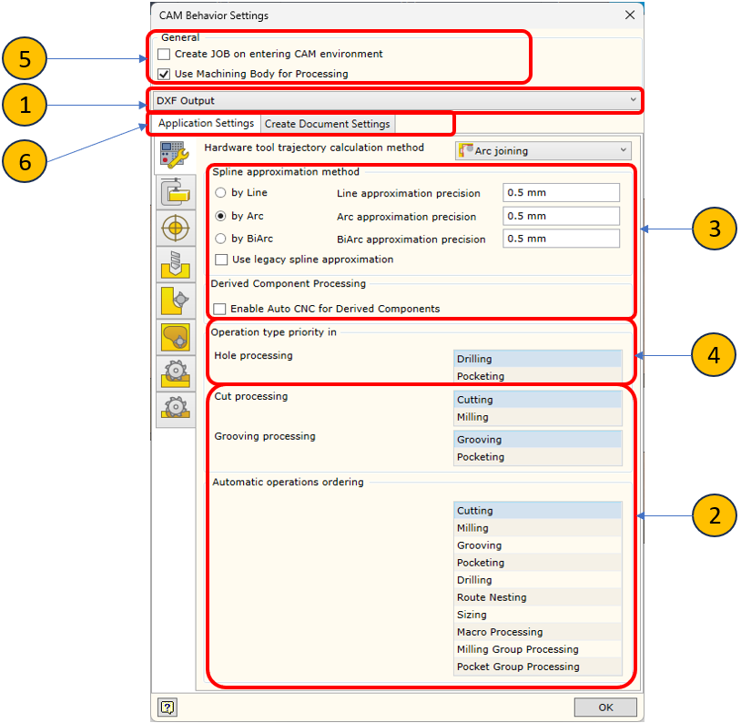
Task: Uncheck Use Machining Body for Processing
Action: (x=164, y=75)
